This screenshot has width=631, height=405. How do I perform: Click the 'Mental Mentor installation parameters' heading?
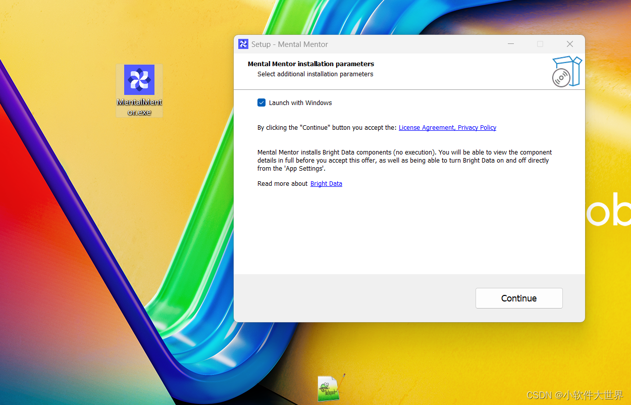311,64
